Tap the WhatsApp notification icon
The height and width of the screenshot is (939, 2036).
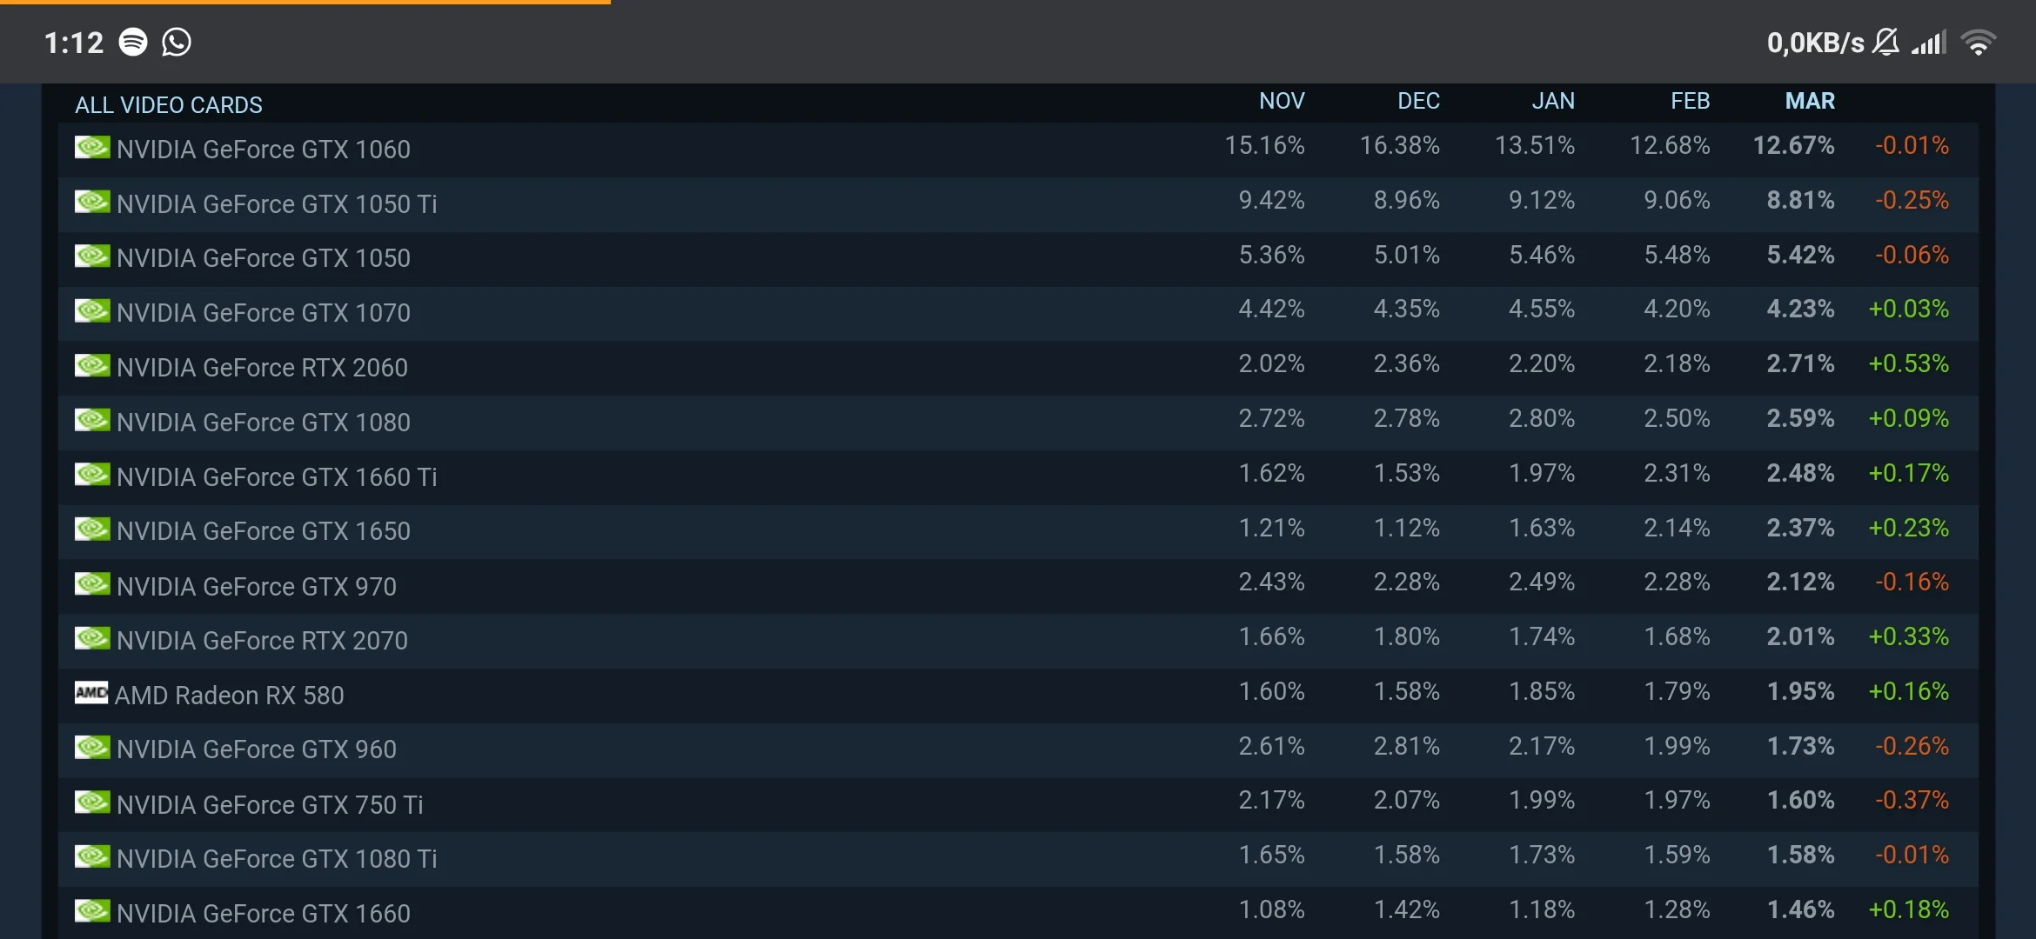[x=177, y=42]
